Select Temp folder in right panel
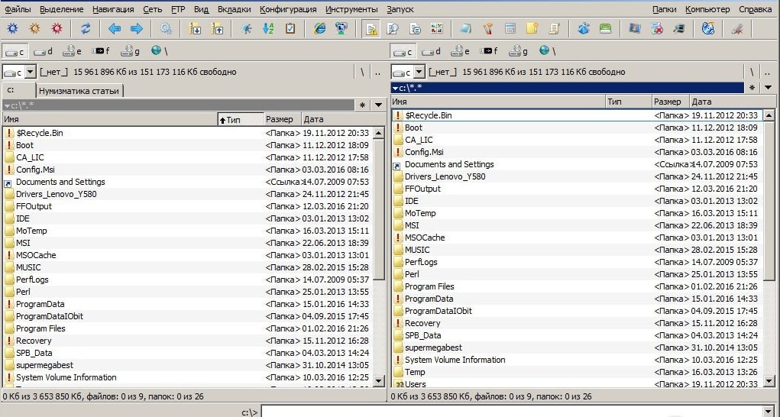The height and width of the screenshot is (417, 780). pyautogui.click(x=577, y=372)
